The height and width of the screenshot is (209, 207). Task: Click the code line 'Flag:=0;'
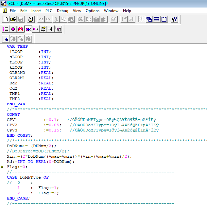tap(17, 167)
